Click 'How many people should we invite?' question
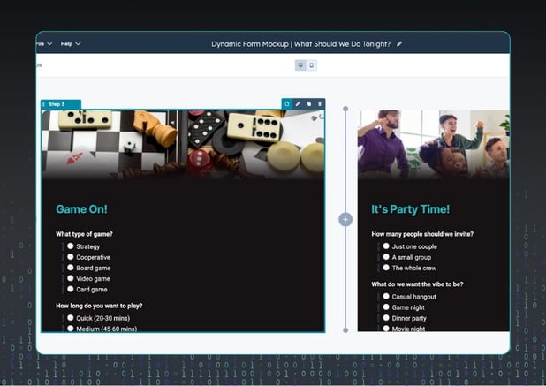The width and height of the screenshot is (546, 386). [x=422, y=234]
